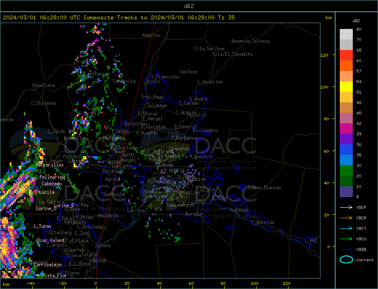Click the Pellegrina place label
Screen dimensions: 378x289
click(x=52, y=177)
